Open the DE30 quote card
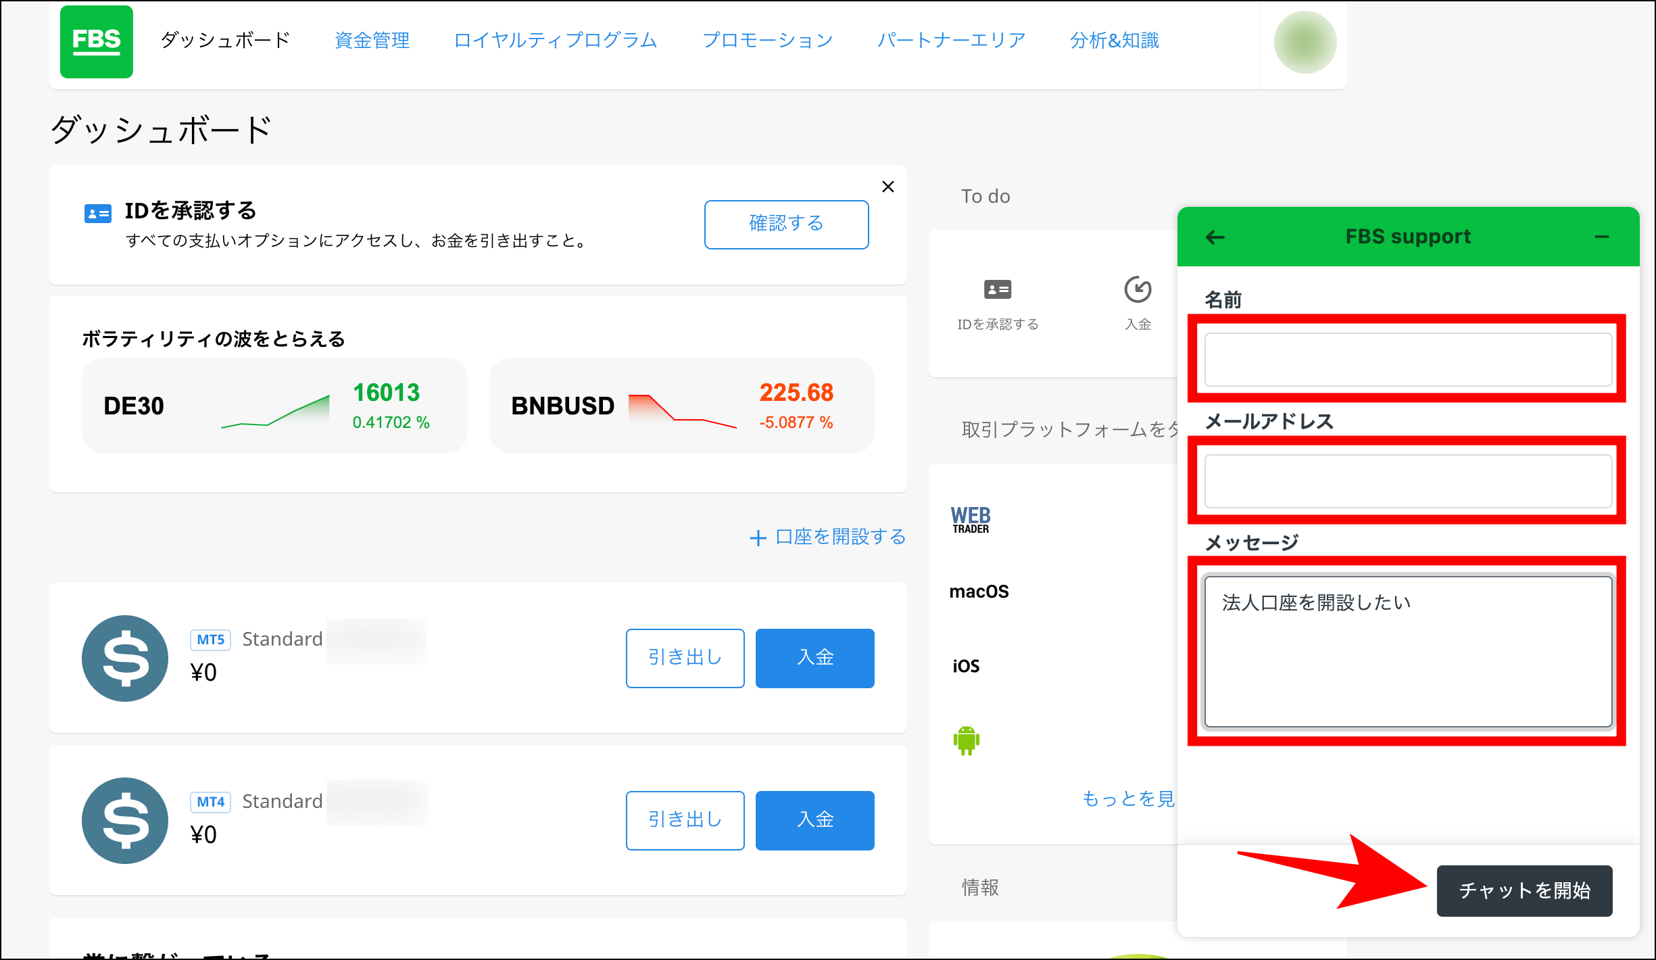 coord(274,406)
